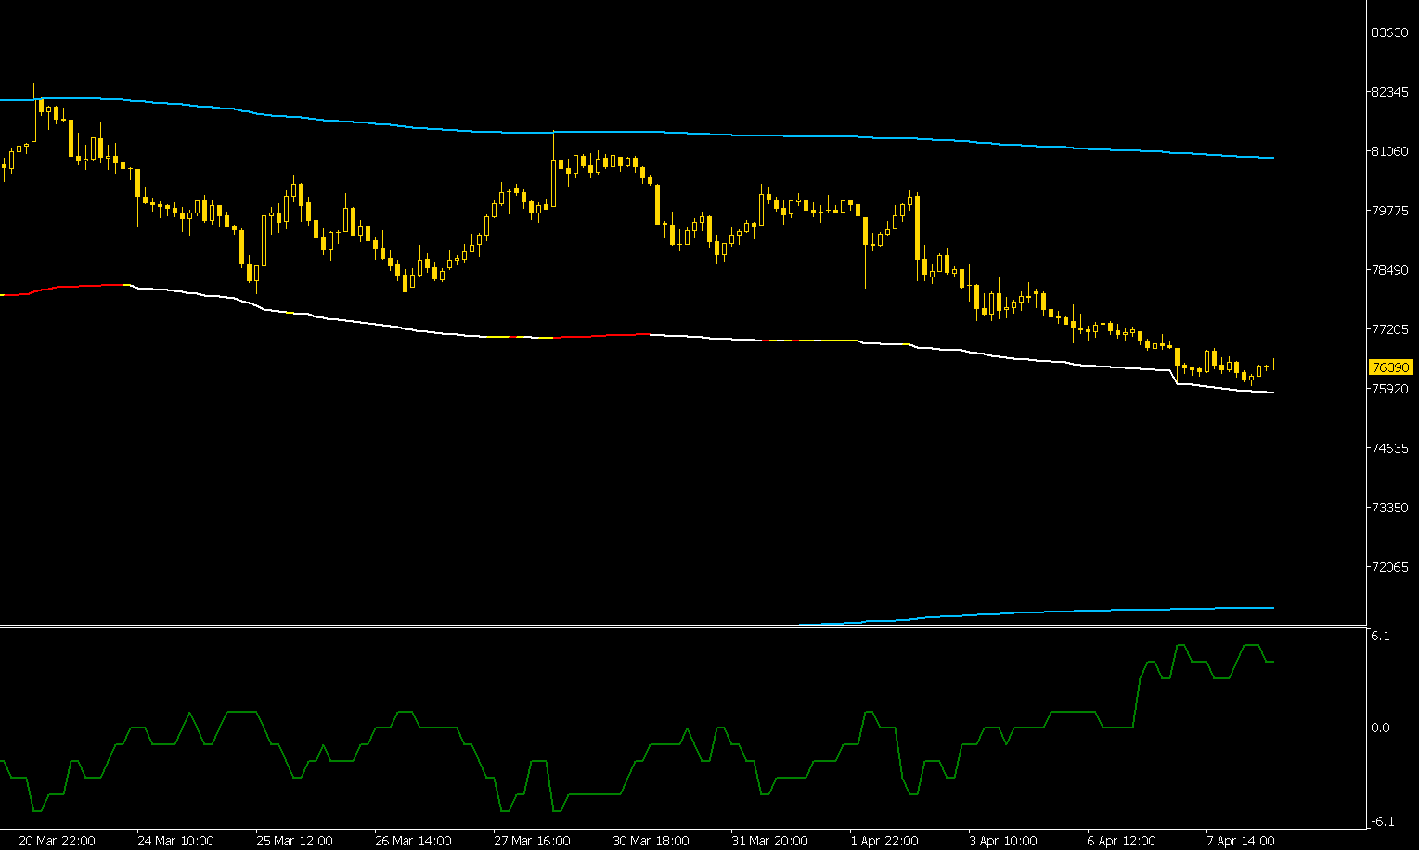Image resolution: width=1419 pixels, height=850 pixels.
Task: Click the 74635 price scale label
Action: pos(1389,448)
